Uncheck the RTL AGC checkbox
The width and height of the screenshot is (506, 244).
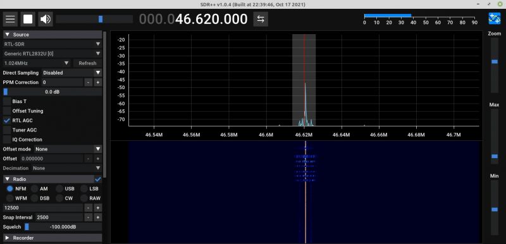(7, 121)
